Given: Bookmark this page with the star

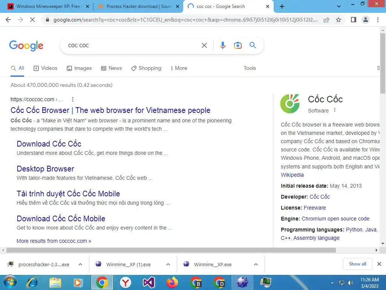Looking at the screenshot, I should (339, 20).
